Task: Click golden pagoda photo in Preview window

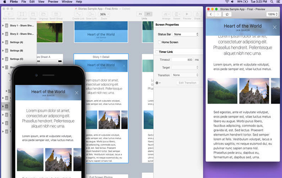Action: 254,91
